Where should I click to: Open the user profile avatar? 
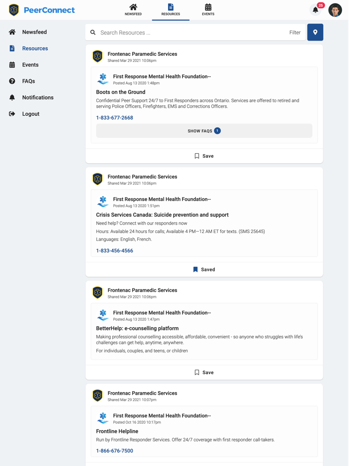[335, 10]
